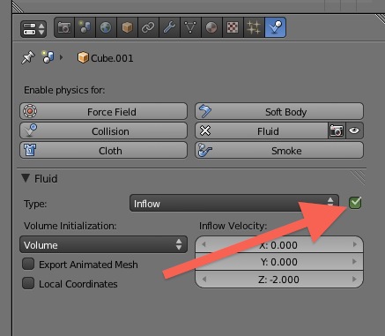
Task: Open the Particles tab (sparkles icon)
Action: 254,27
